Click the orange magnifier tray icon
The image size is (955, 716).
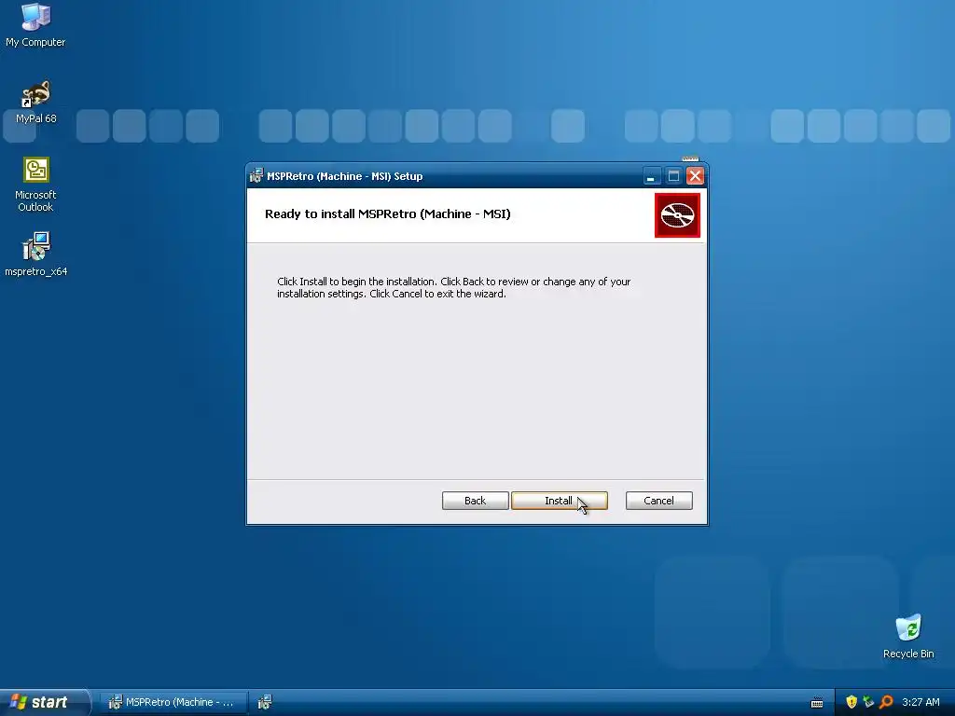point(886,702)
